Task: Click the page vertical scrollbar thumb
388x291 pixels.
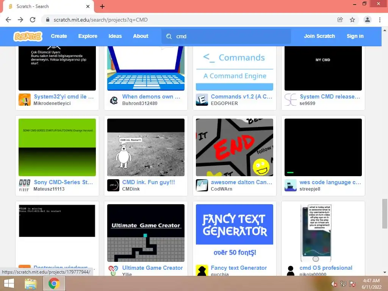Action: (385, 214)
